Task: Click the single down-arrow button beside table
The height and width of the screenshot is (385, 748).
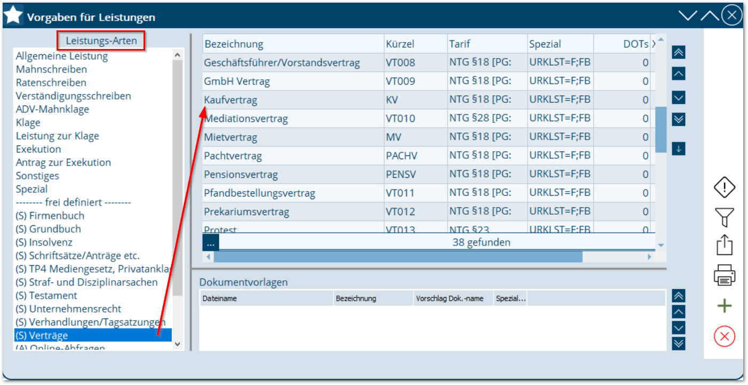Action: pyautogui.click(x=679, y=149)
